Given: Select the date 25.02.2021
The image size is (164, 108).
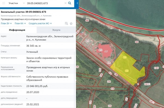Looking at the screenshot, I should pos(33,104).
